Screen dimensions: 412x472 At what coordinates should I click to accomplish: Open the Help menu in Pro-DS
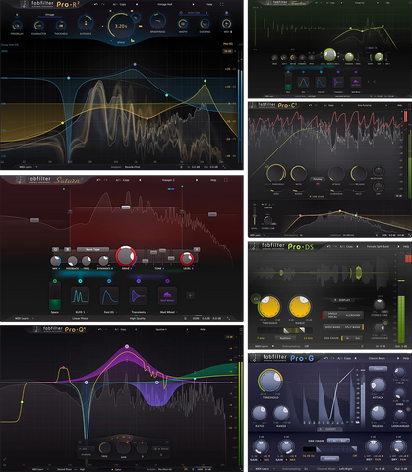pos(406,246)
